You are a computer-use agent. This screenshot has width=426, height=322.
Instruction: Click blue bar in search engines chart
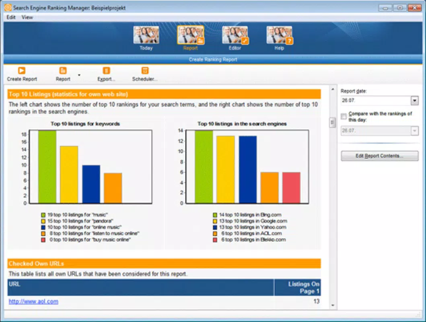click(248, 169)
